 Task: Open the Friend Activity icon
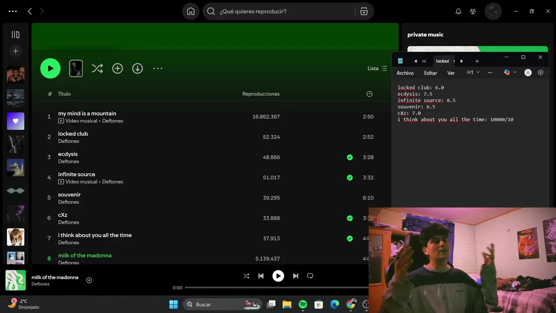point(473,12)
